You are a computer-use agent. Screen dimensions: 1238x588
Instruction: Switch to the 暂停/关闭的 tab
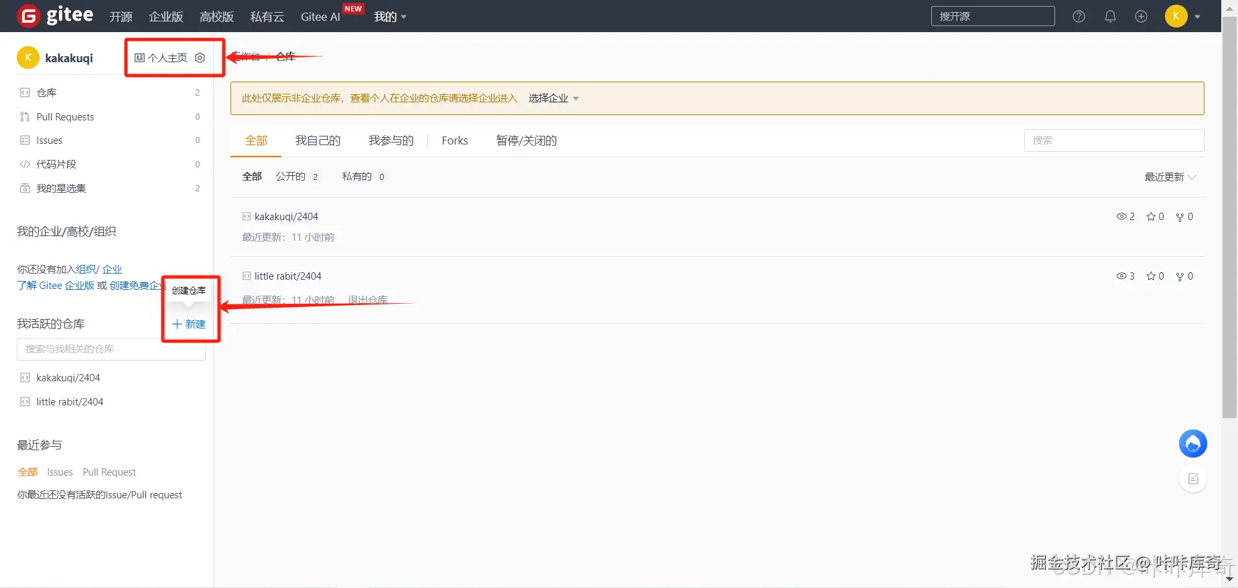[527, 140]
